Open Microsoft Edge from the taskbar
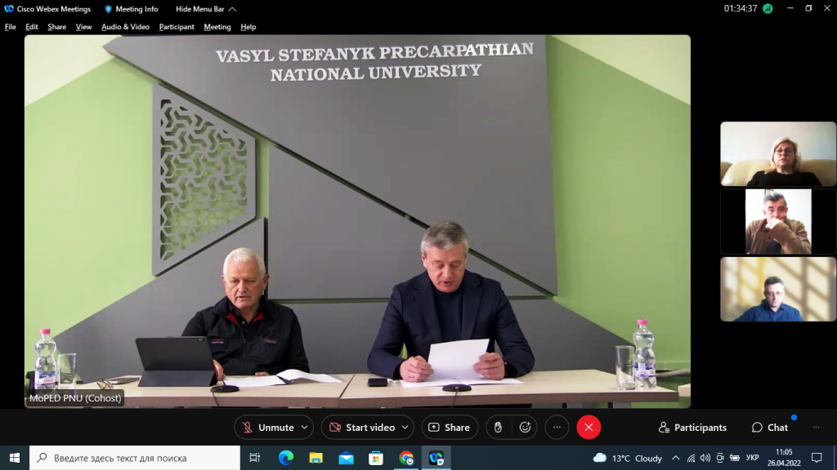This screenshot has height=470, width=837. pyautogui.click(x=285, y=458)
